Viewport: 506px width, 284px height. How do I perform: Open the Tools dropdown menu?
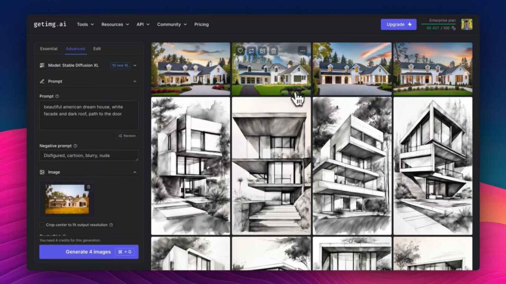[85, 24]
